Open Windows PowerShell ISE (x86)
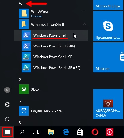Screen dimensions: 124x138 [x=51, y=68]
